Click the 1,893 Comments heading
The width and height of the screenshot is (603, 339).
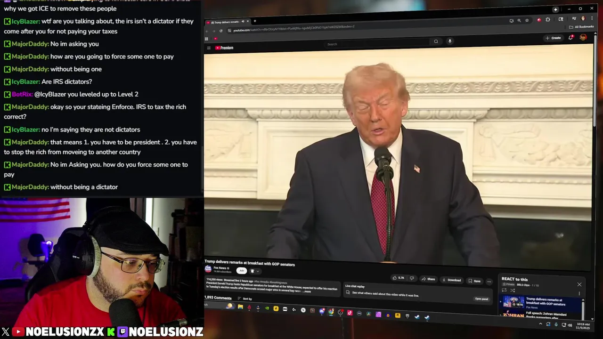[218, 298]
